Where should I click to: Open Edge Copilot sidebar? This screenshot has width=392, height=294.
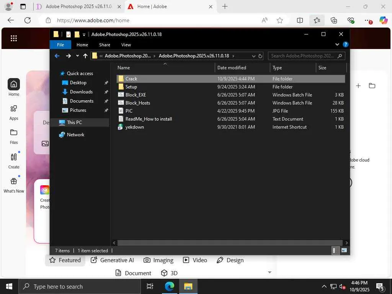point(383,20)
